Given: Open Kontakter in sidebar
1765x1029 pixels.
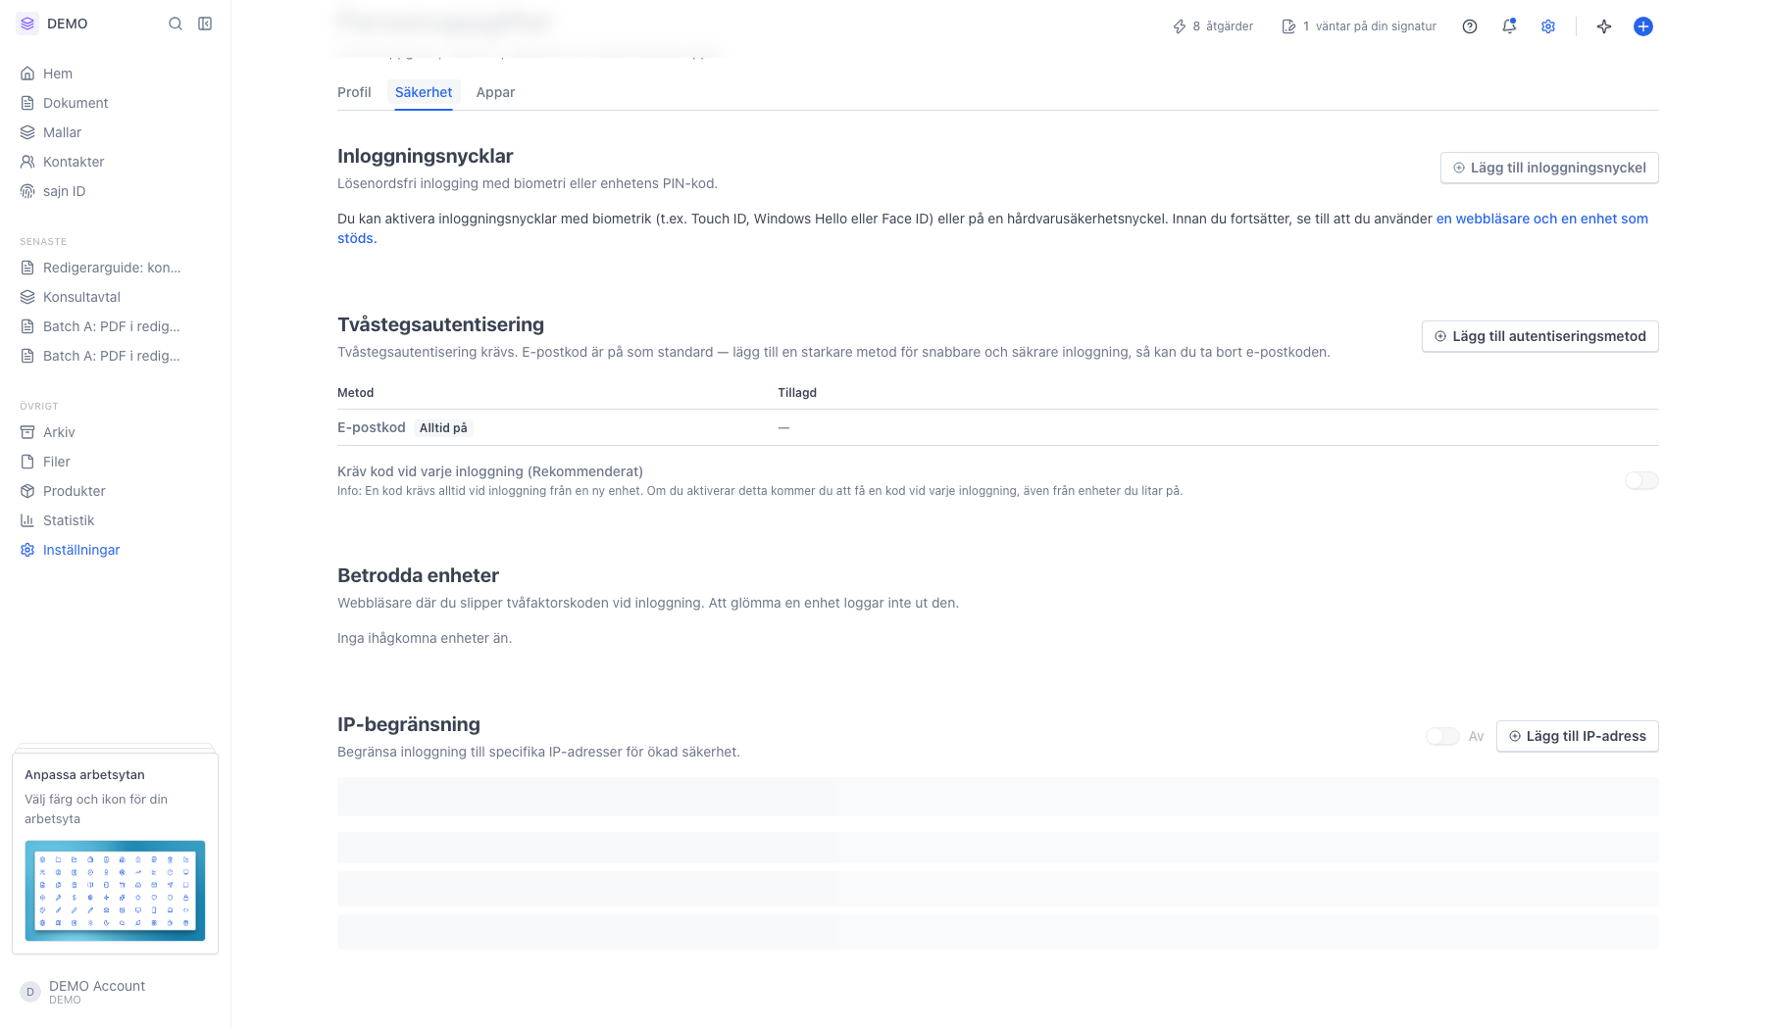Looking at the screenshot, I should (115, 162).
